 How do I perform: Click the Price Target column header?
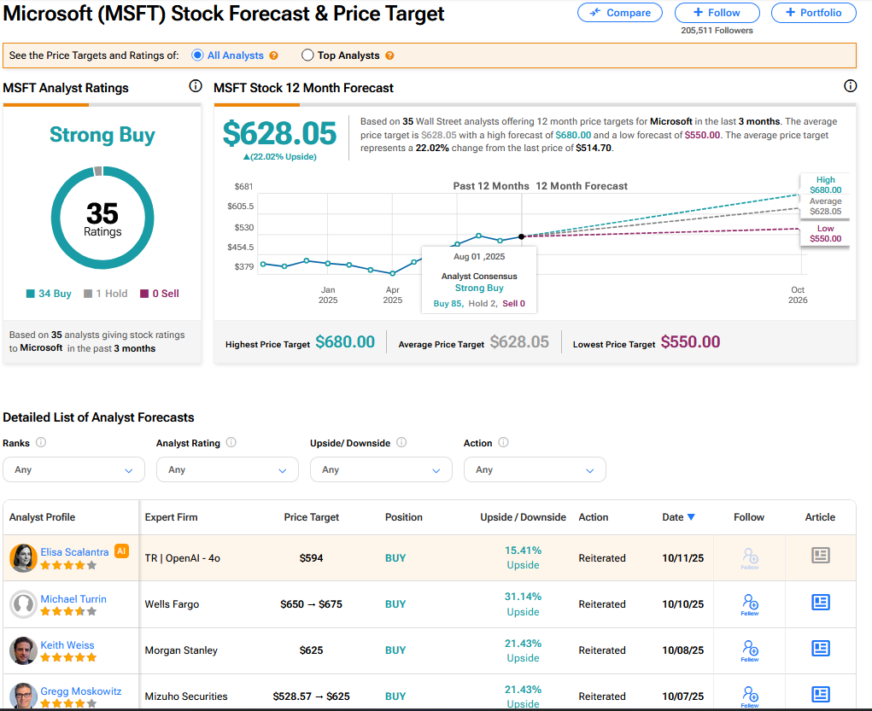(x=311, y=517)
